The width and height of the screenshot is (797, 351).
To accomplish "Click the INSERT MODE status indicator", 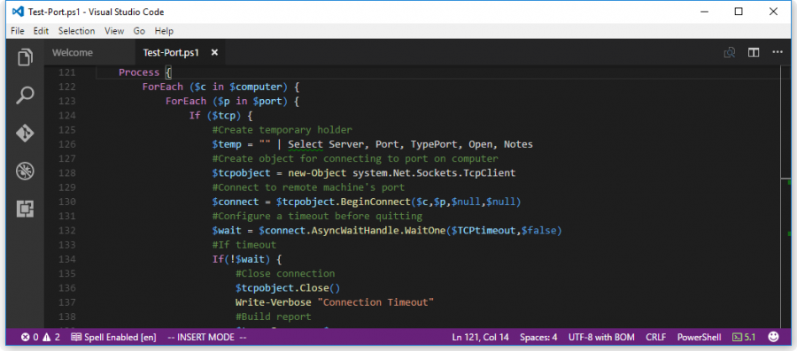I will tap(207, 337).
